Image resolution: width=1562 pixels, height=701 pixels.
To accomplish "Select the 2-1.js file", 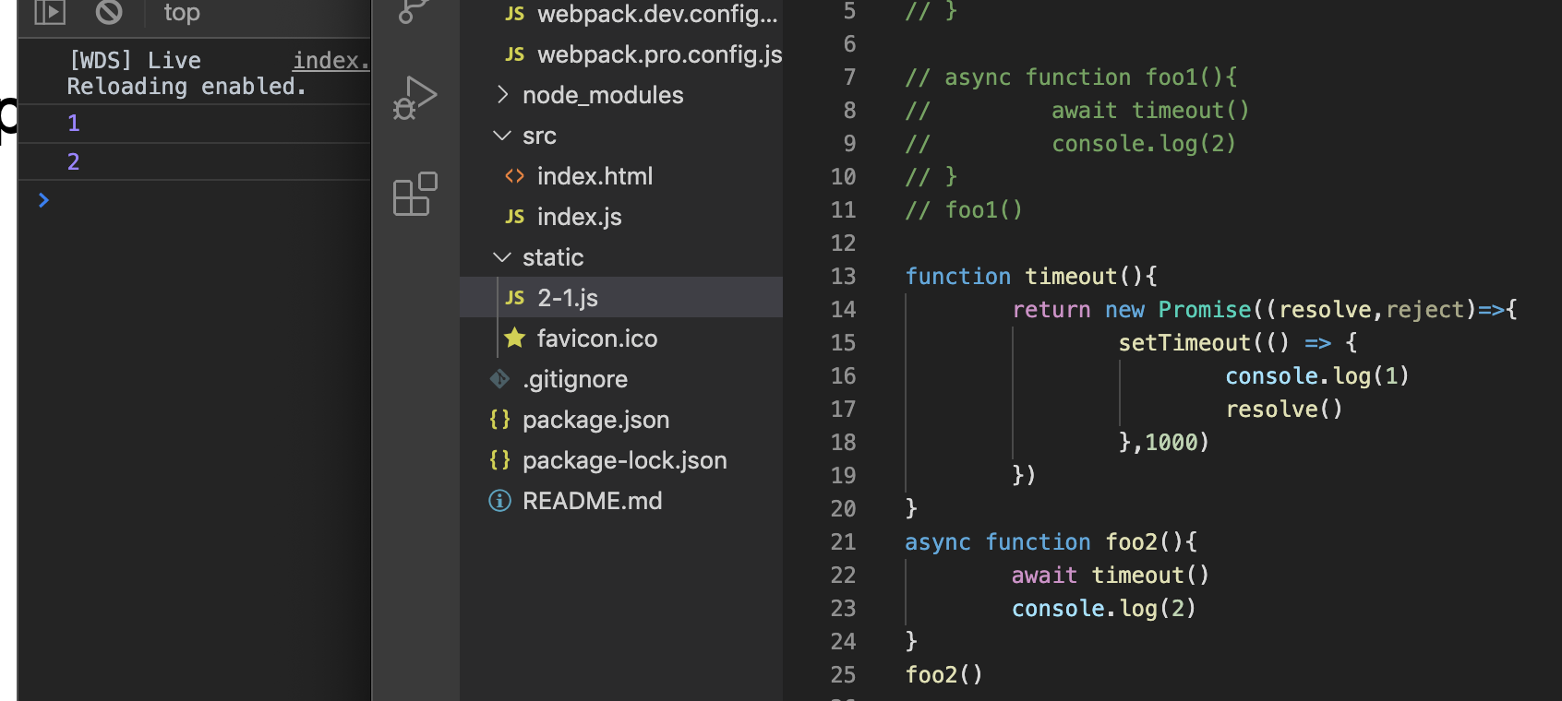I will tap(621, 298).
